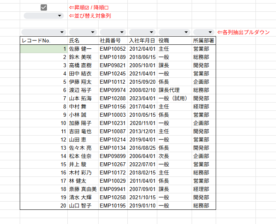
Task: Select the name cell 山田 恵
Action: pos(83,140)
